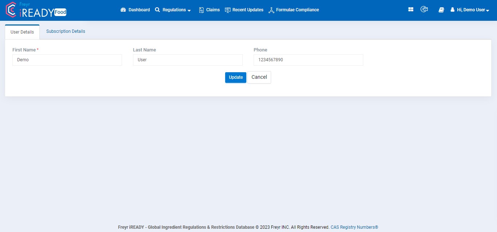This screenshot has height=232, width=497.
Task: Focus the First Name input field
Action: (67, 60)
